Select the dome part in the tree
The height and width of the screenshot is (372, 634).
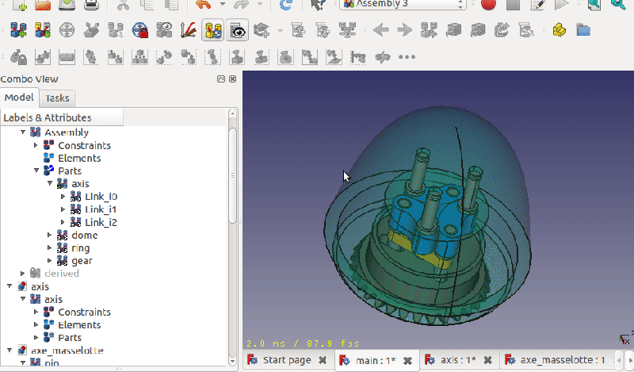coord(85,236)
